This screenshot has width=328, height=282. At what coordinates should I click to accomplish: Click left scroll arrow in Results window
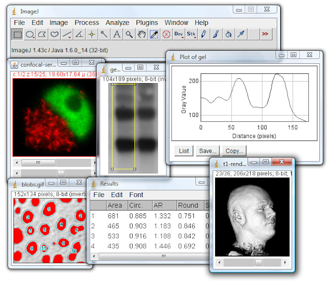click(x=94, y=256)
